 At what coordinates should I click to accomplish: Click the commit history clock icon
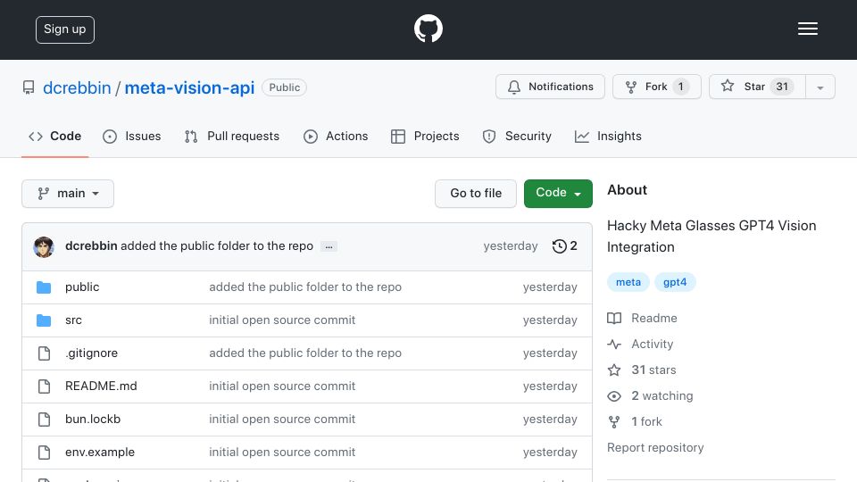(x=559, y=246)
